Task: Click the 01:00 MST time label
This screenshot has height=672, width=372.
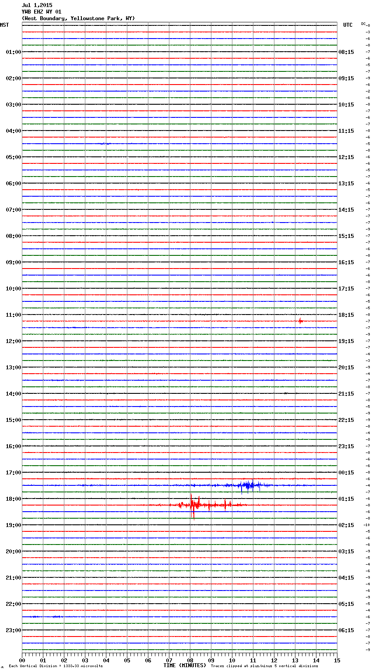Action: click(13, 52)
